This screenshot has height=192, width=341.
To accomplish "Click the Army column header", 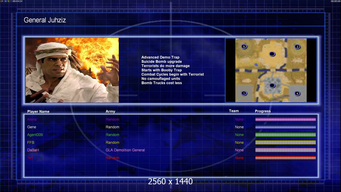I will [110, 111].
